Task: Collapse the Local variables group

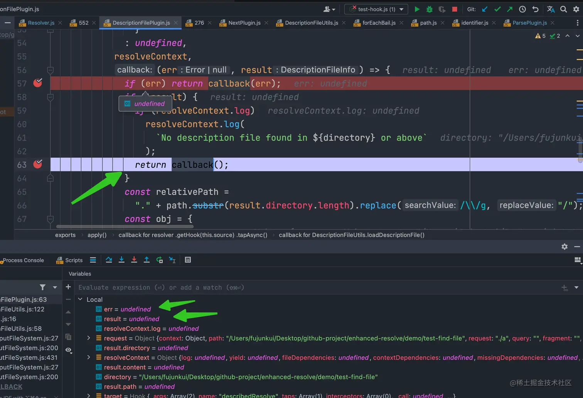Action: point(80,299)
